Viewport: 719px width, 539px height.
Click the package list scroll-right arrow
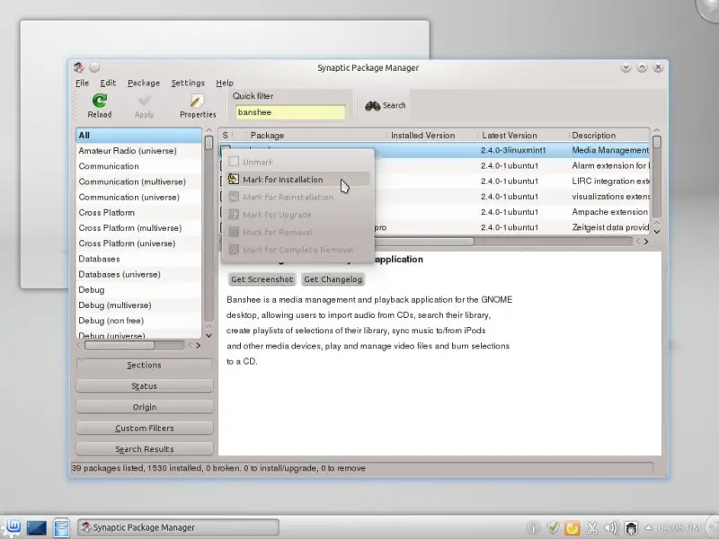(x=646, y=242)
